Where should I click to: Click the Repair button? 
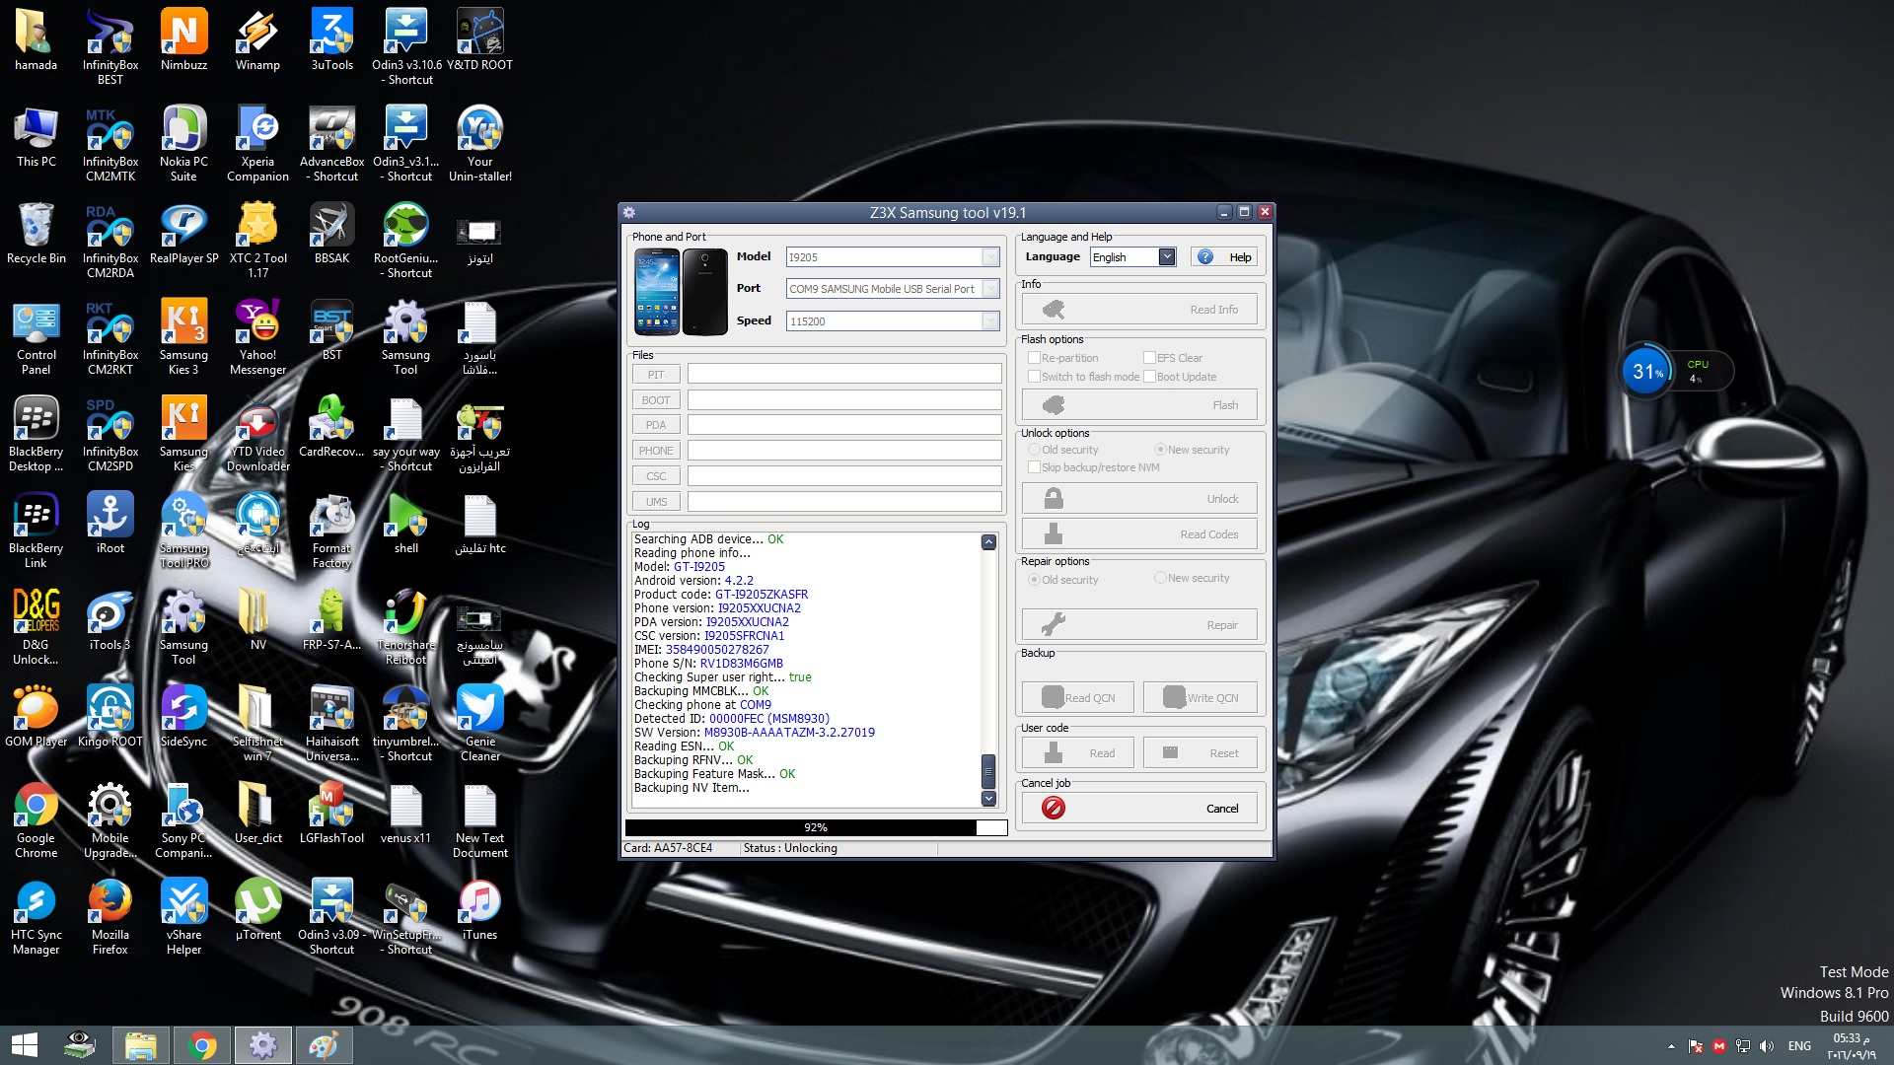click(1139, 625)
